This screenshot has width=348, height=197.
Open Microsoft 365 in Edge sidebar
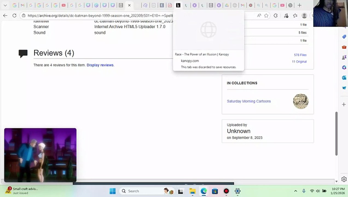point(344,67)
